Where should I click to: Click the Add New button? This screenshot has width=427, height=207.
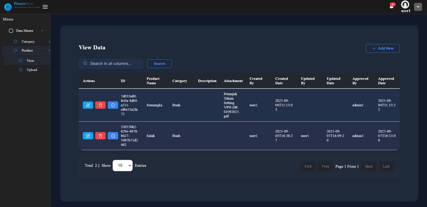point(383,48)
